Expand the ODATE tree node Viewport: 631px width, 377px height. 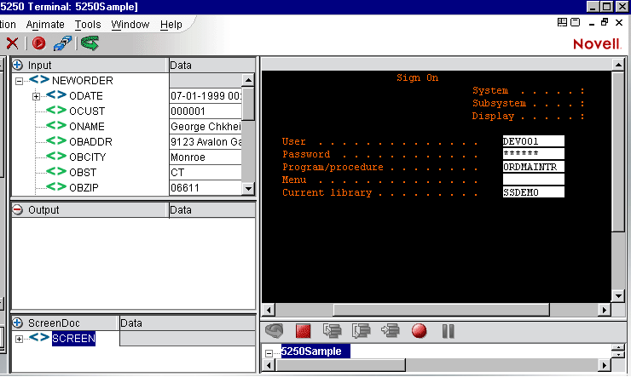click(x=36, y=96)
